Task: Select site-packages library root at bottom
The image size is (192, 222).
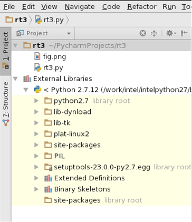Action: click(x=101, y=200)
